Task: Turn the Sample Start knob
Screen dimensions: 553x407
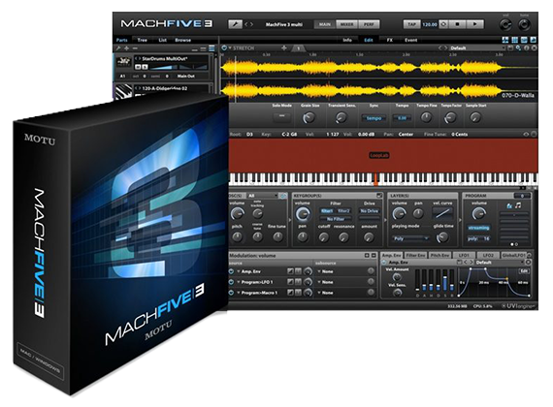Action: click(475, 117)
